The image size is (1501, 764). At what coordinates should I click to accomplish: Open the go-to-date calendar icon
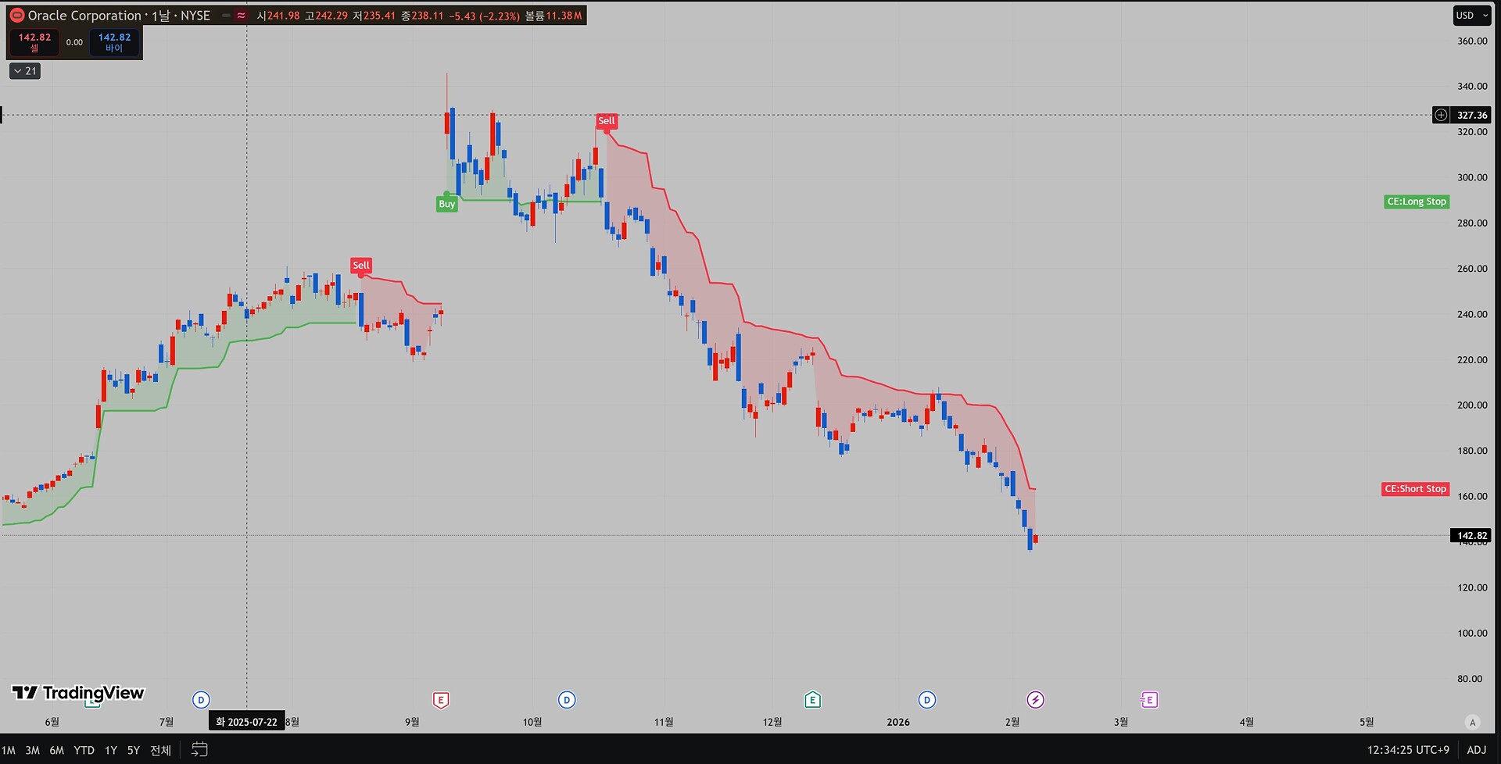click(x=200, y=750)
